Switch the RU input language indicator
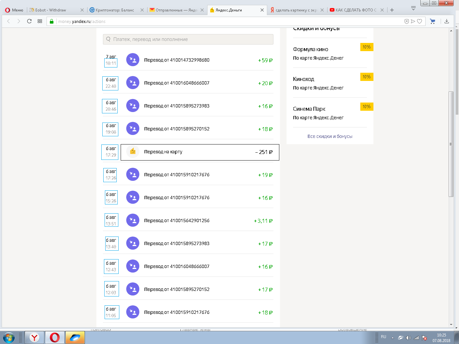 384,337
